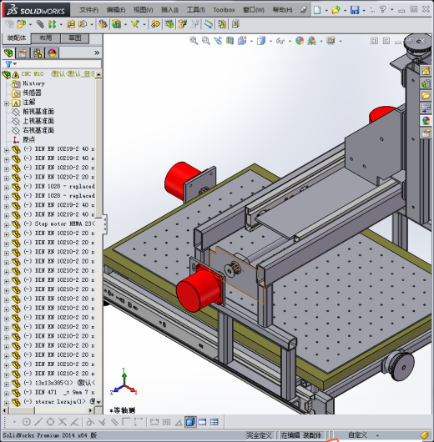The image size is (434, 442).
Task: Open the SolidWorks Resources home icon
Action: 426,71
